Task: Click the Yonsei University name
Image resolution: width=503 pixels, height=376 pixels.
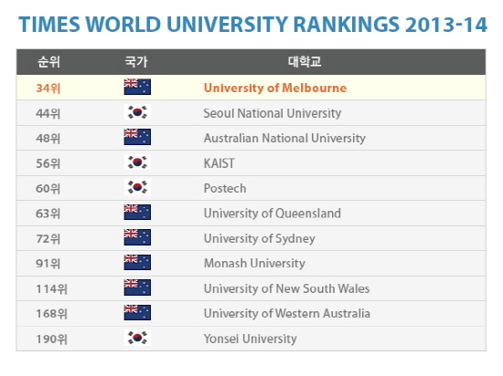Action: (x=251, y=339)
